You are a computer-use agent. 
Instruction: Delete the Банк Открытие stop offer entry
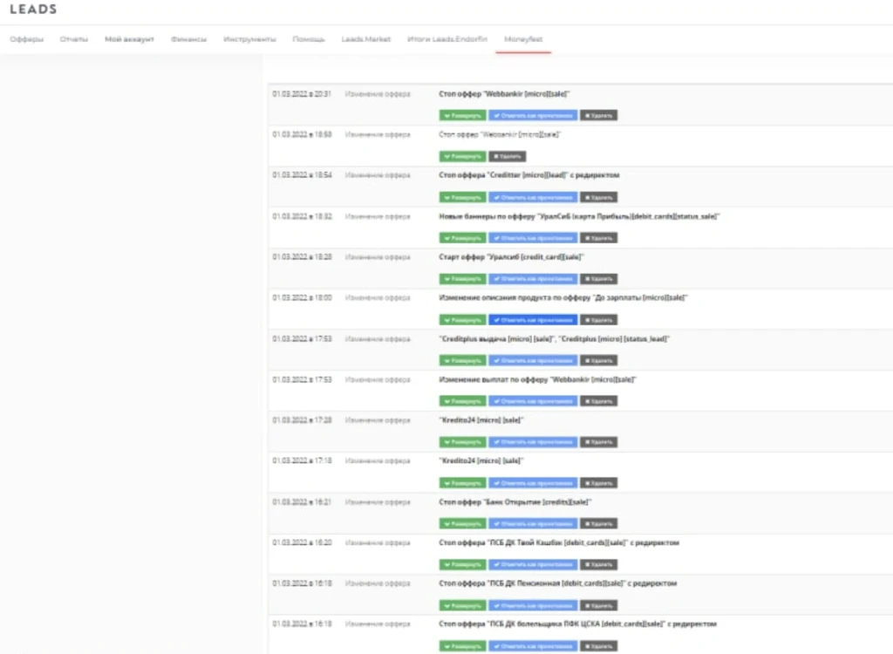point(598,523)
